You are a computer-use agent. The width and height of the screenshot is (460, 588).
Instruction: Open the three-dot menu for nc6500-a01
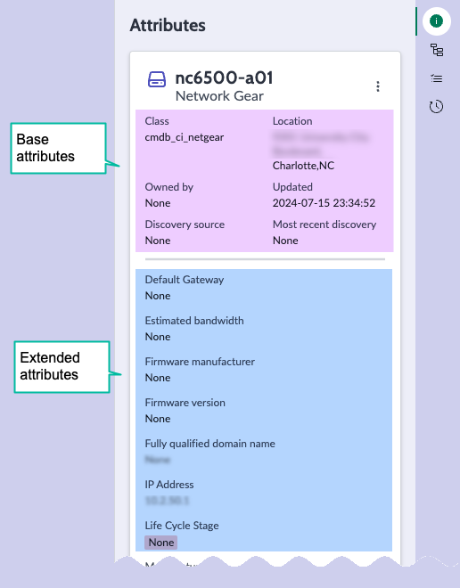(378, 86)
